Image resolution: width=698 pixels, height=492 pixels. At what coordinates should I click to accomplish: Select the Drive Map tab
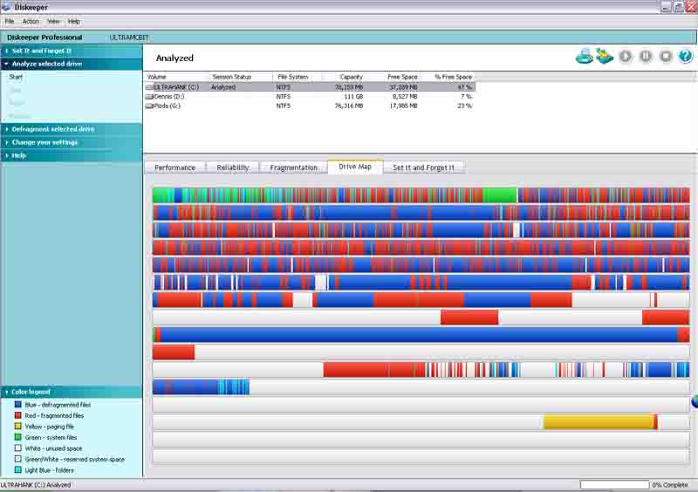355,167
